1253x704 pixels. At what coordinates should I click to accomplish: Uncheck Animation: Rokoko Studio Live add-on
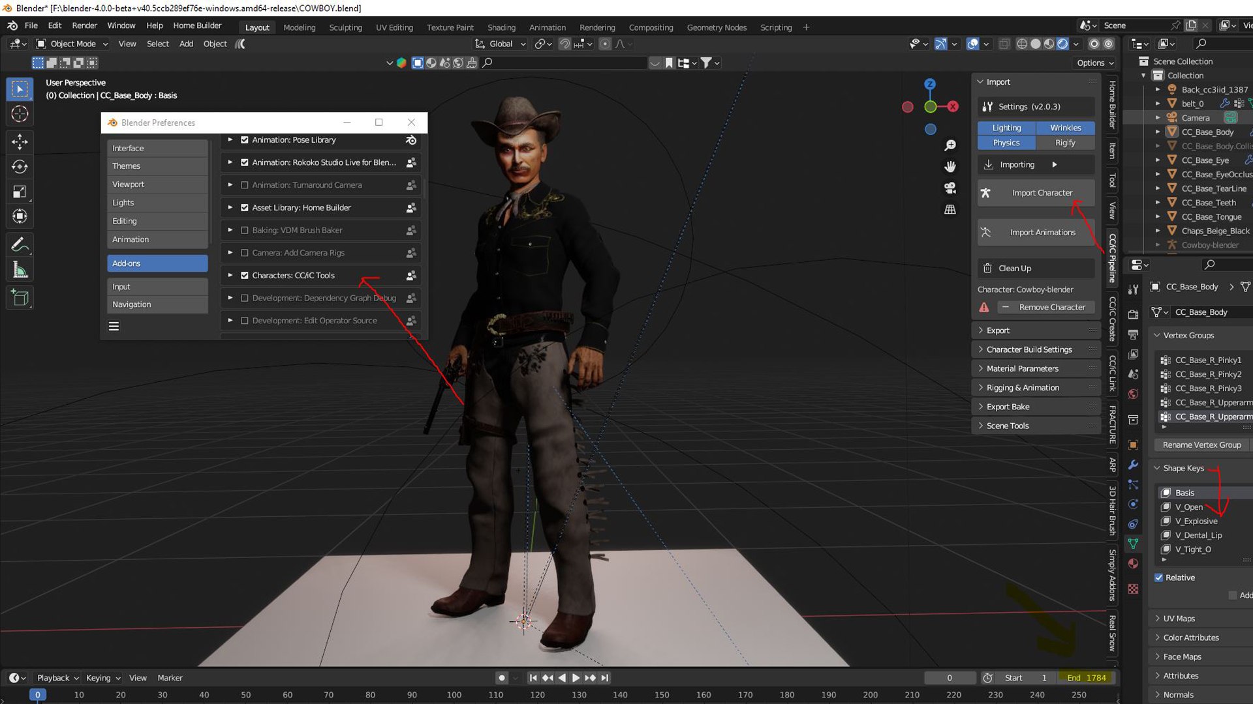point(245,163)
